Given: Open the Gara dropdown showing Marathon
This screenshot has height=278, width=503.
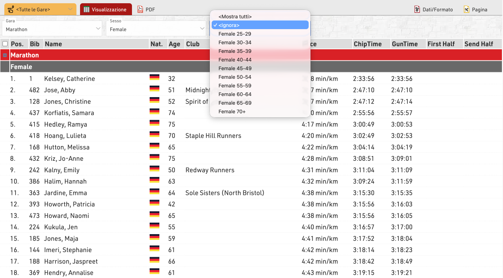Looking at the screenshot, I should [x=52, y=29].
